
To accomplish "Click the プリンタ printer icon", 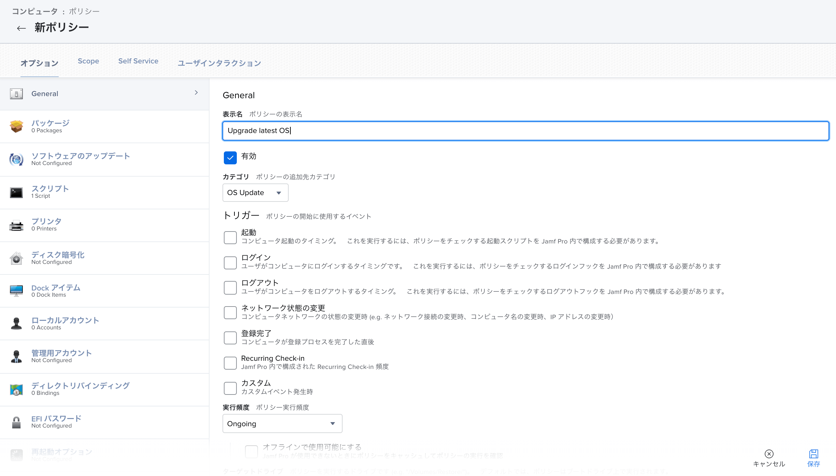I will [16, 225].
